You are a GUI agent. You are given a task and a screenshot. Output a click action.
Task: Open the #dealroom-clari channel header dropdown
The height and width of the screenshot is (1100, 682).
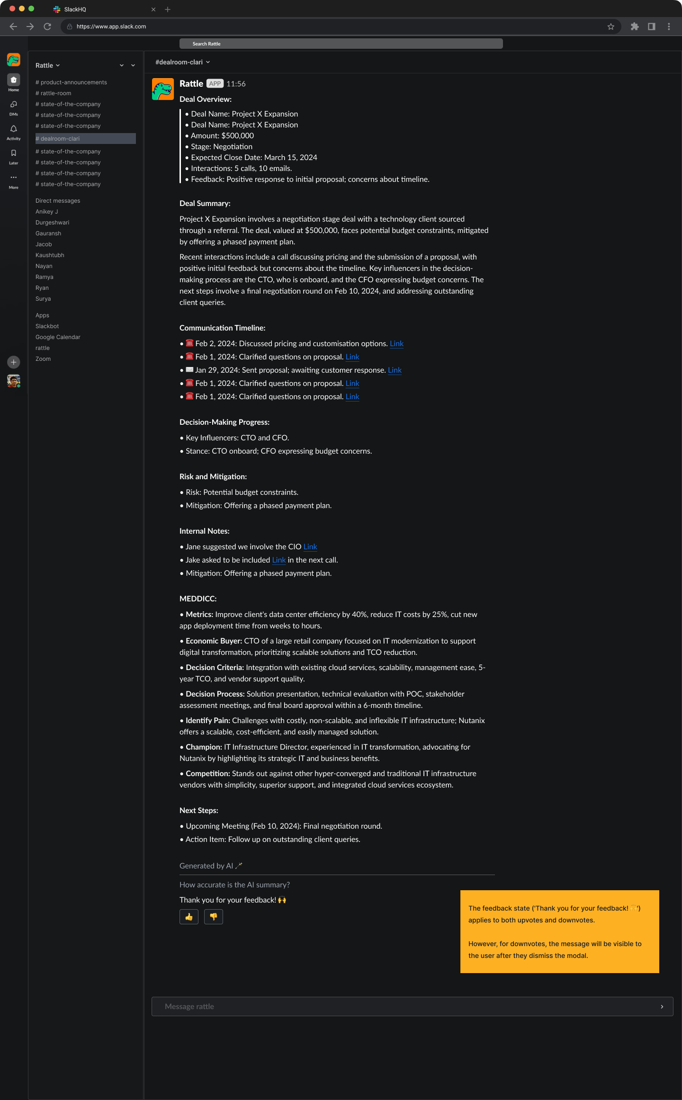182,62
